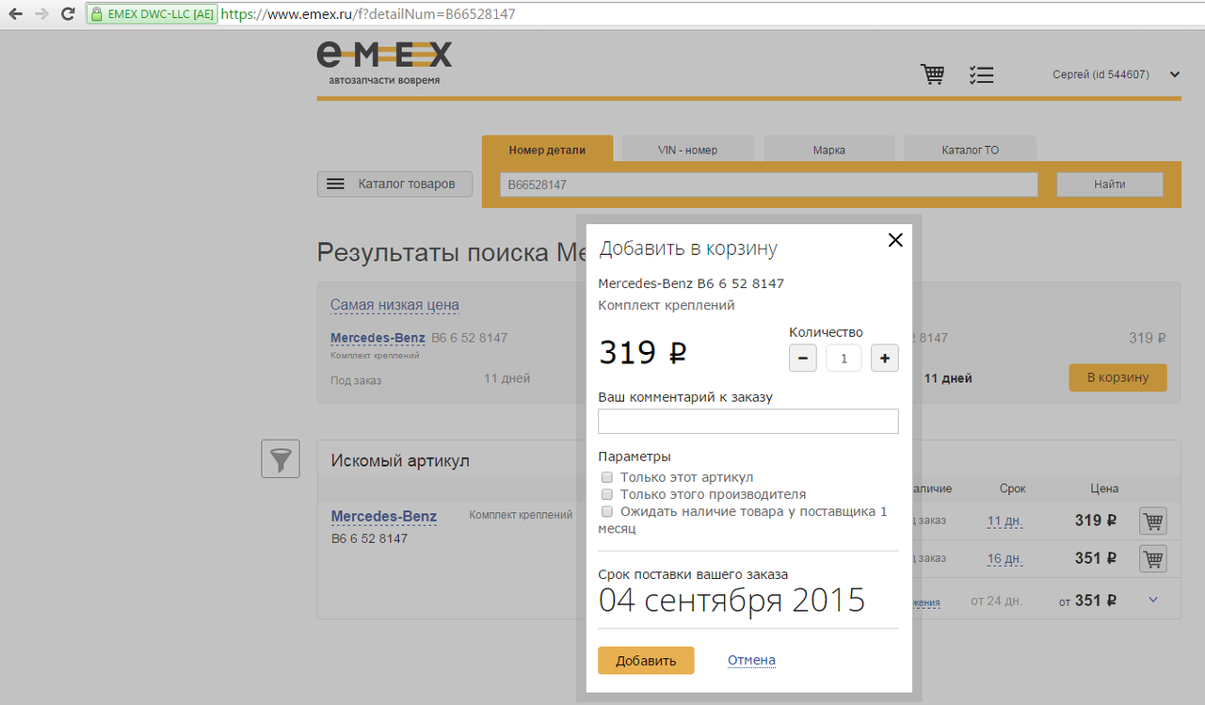
Task: Select the "Каталог ТО" tab
Action: [970, 150]
